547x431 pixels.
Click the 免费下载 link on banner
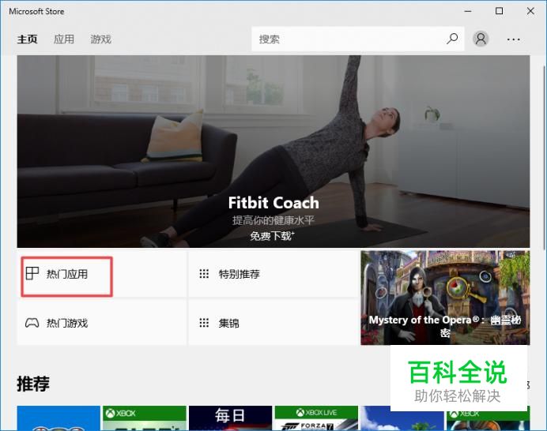point(272,236)
